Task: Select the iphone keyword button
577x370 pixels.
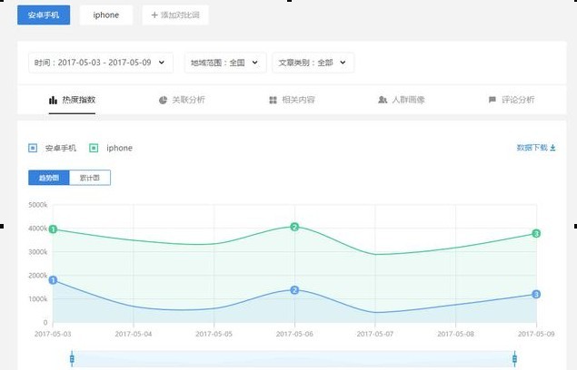Action: (106, 15)
